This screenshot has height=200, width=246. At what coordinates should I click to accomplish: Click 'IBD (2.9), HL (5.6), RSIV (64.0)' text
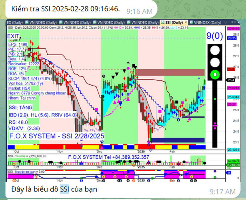coord(42,115)
